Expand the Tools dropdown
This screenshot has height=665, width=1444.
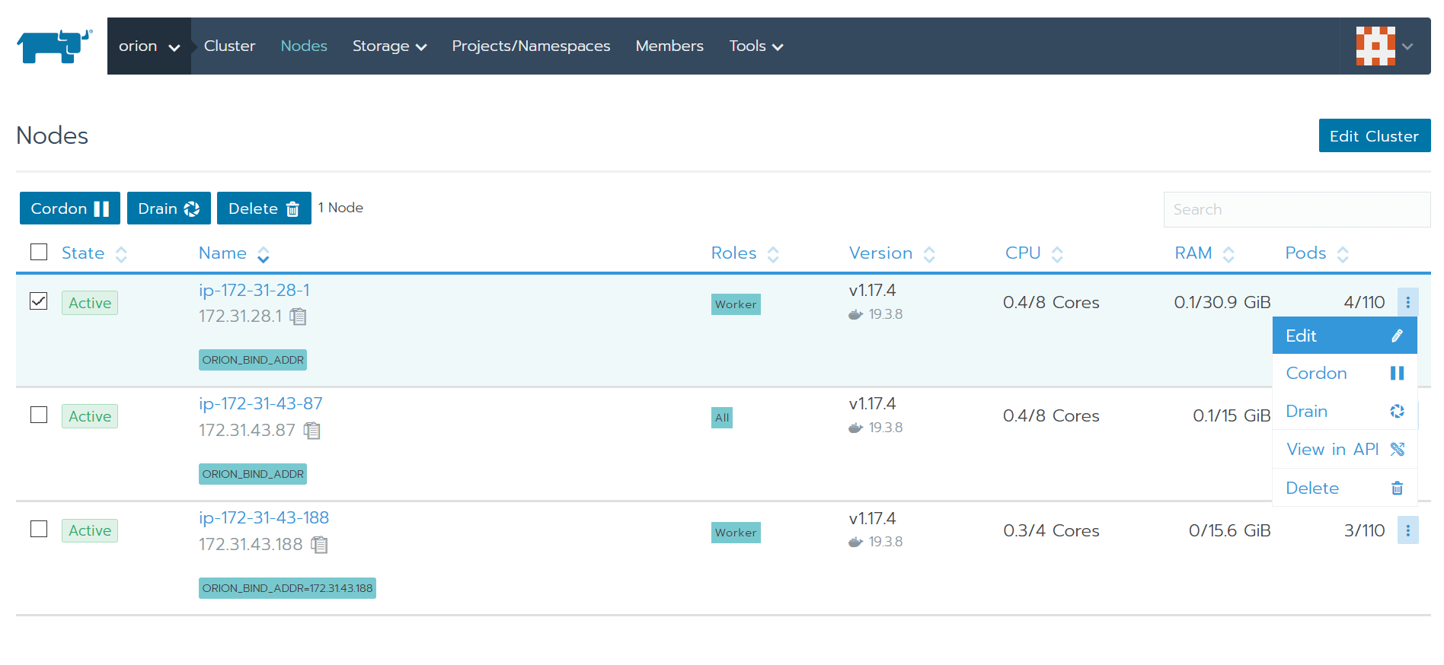point(756,46)
